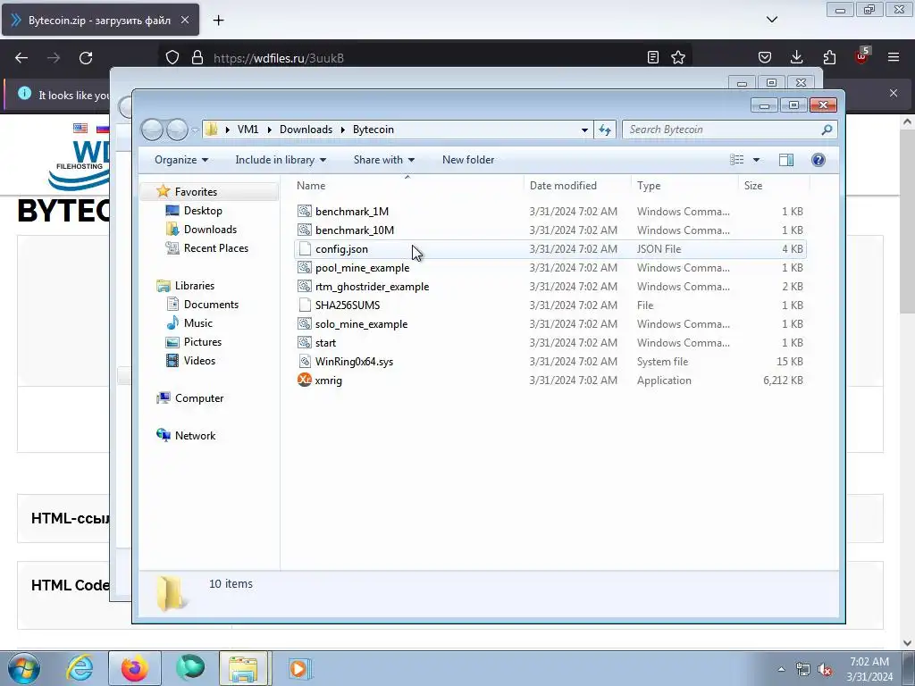
Task: Dismiss the Firefox notification bar
Action: click(894, 93)
